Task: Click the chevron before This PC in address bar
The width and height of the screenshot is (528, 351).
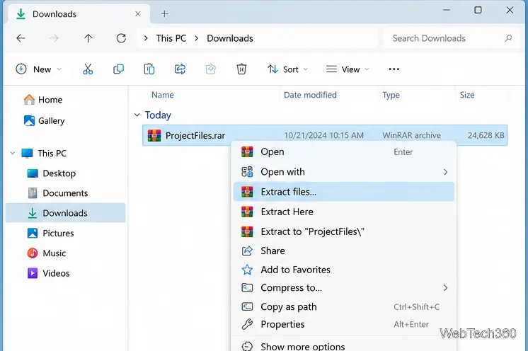Action: point(146,38)
